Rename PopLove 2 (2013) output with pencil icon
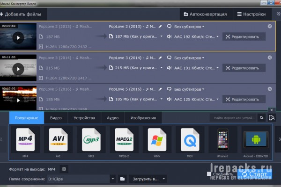This screenshot has width=281, height=187. pos(160,27)
